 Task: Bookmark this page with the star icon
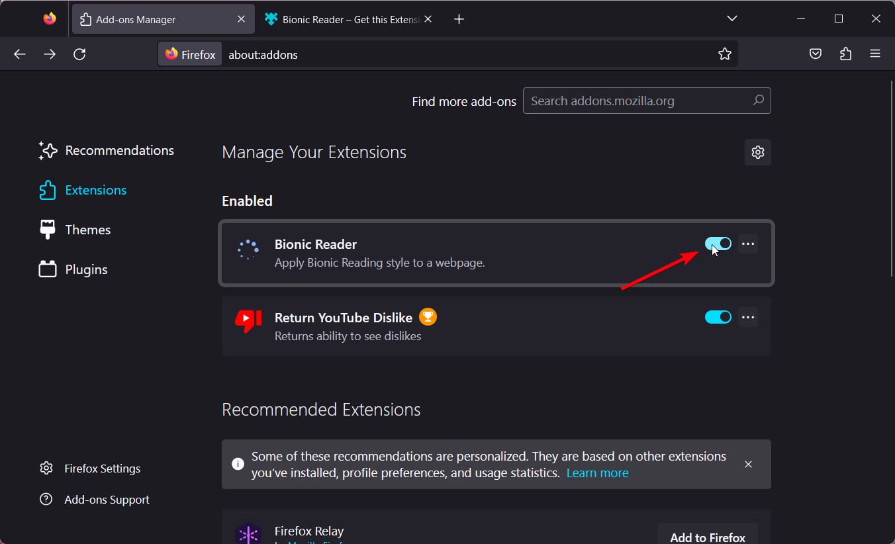click(x=725, y=54)
